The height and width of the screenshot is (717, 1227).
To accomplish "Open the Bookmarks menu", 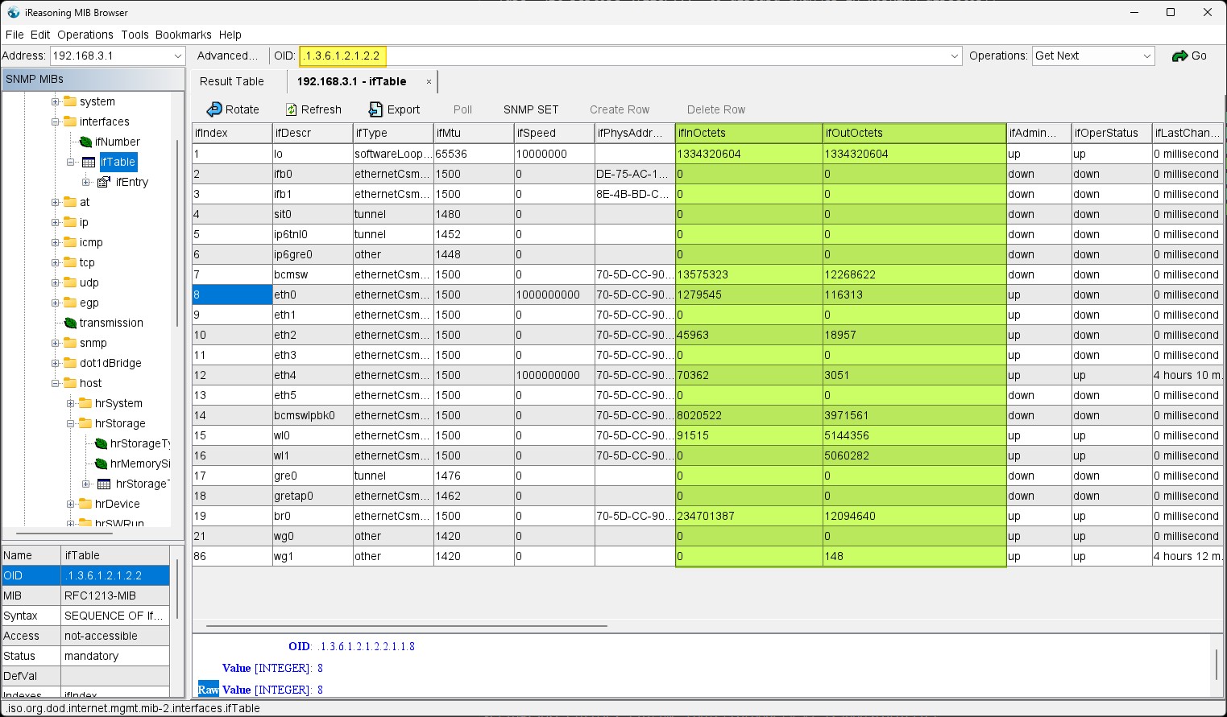I will pos(184,35).
